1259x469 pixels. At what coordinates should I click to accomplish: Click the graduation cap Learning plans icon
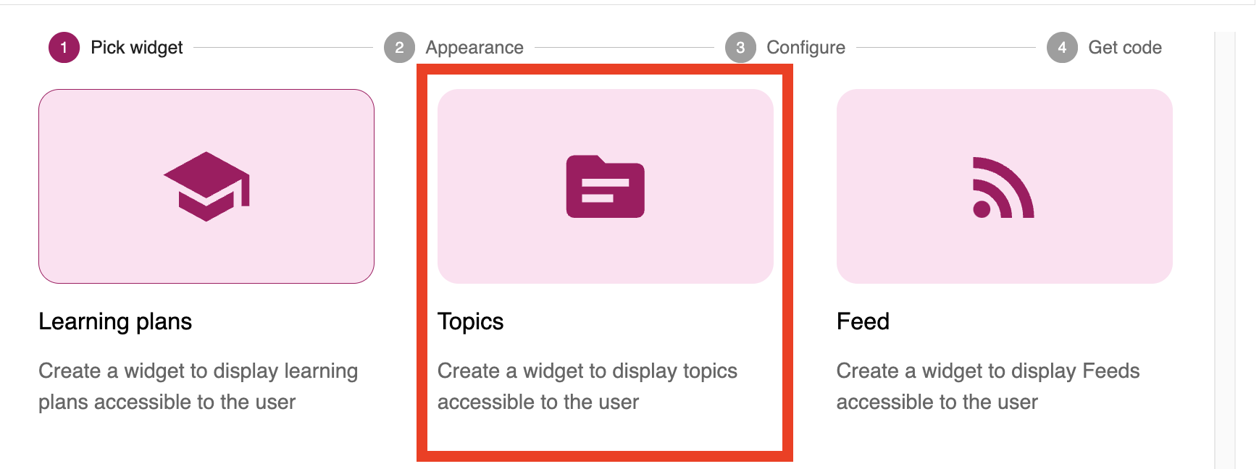coord(206,186)
